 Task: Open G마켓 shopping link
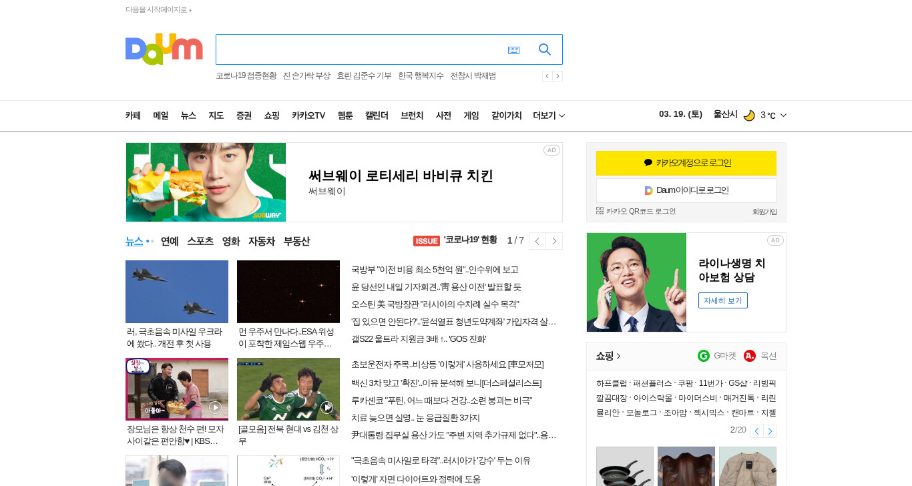pyautogui.click(x=717, y=356)
